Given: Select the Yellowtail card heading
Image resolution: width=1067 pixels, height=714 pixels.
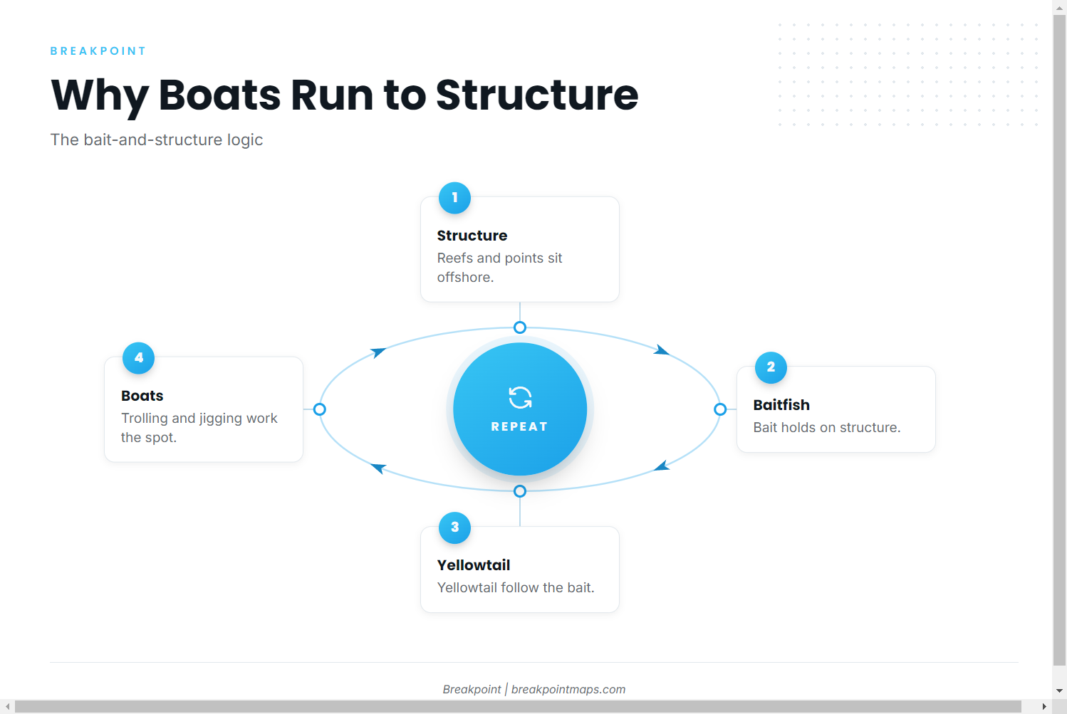Looking at the screenshot, I should (x=474, y=565).
